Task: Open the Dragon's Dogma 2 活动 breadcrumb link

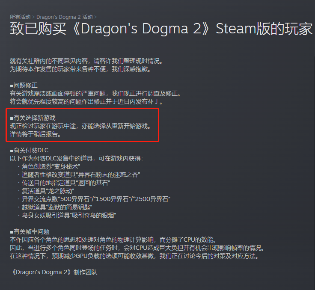Action: [x=65, y=17]
